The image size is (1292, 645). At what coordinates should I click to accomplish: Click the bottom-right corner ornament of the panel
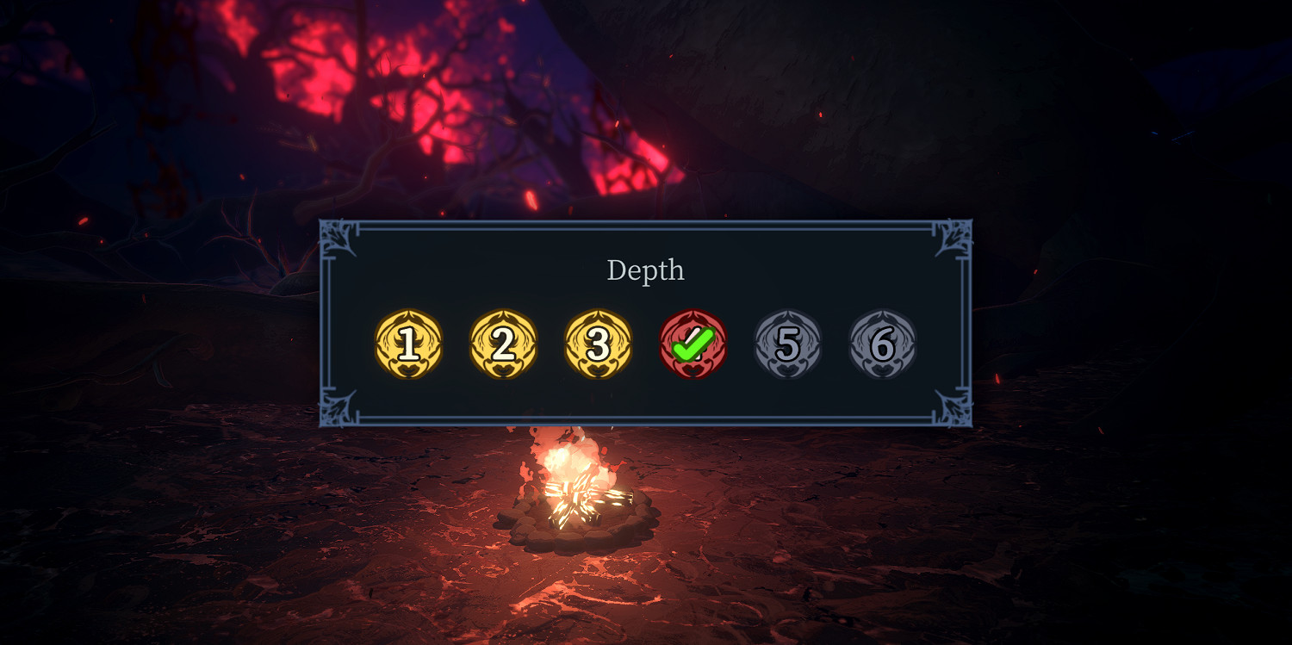coord(953,408)
